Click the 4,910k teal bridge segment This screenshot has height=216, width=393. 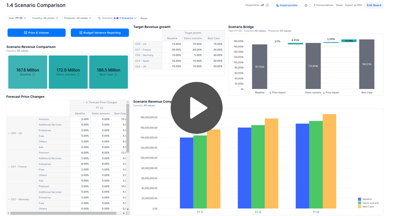(295, 44)
